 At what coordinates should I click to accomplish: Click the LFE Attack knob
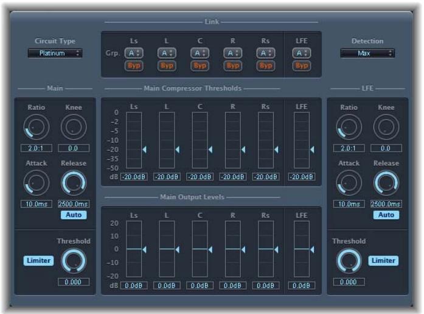pos(349,183)
